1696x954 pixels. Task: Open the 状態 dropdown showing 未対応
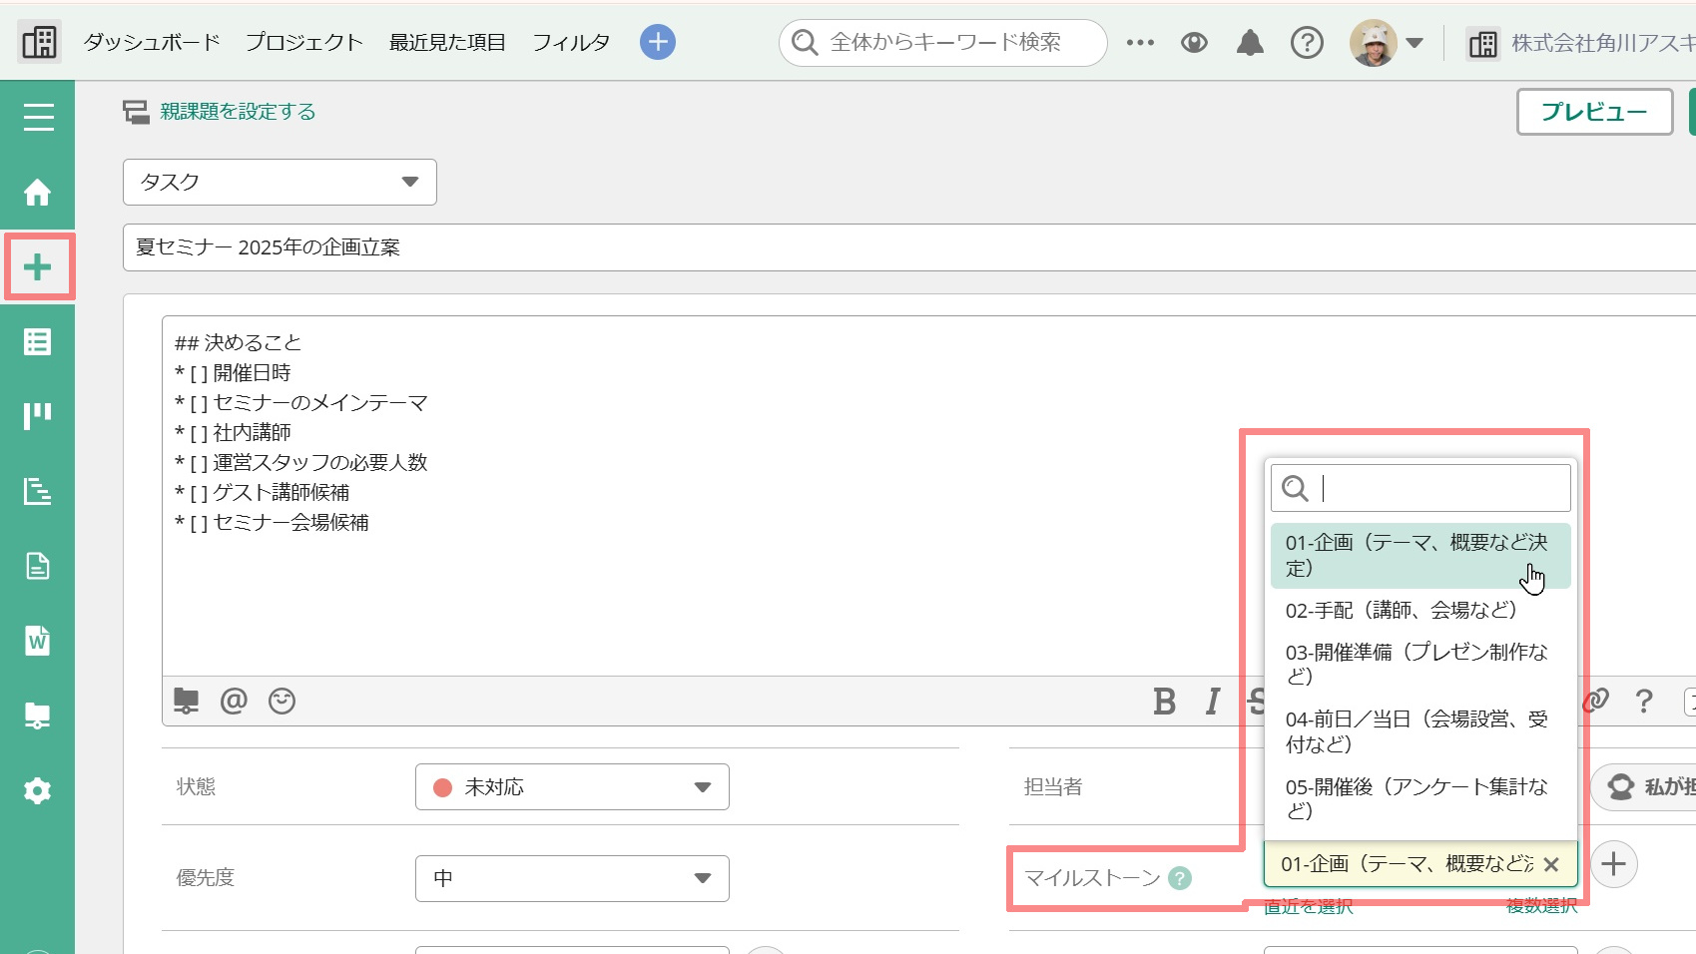572,787
